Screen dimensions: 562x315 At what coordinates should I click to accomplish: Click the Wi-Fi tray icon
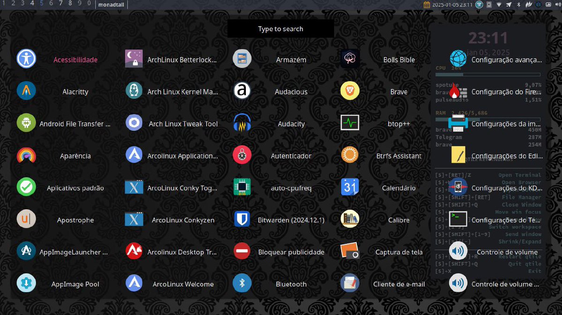[499, 4]
